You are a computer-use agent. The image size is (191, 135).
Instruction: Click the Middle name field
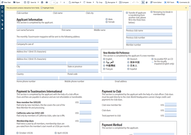[108, 27]
